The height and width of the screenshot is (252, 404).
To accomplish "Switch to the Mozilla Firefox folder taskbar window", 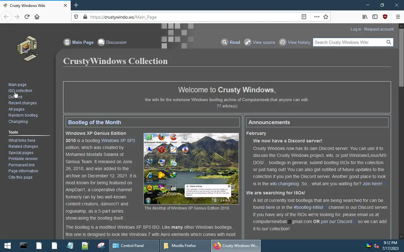I will (x=185, y=246).
